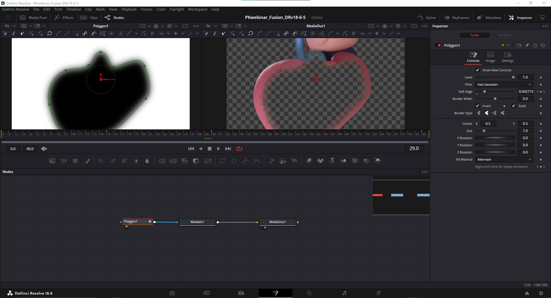Add a Polygon mask tool from the toolbar
The image size is (551, 298).
[245, 161]
